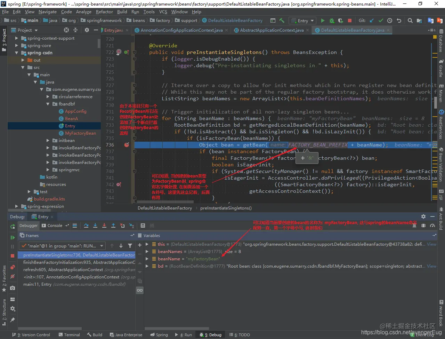Switch to the AbstractApplicationContext.java tab
Screen dimensions: 445x339
tap(272, 30)
